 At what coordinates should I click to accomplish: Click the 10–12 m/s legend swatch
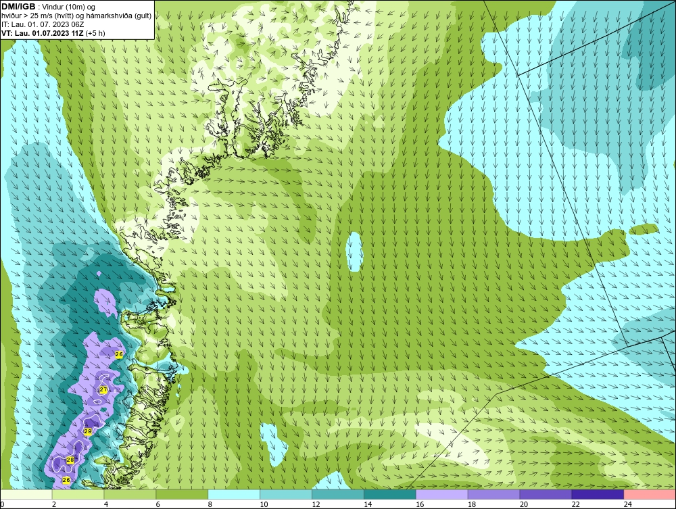pos(286,494)
